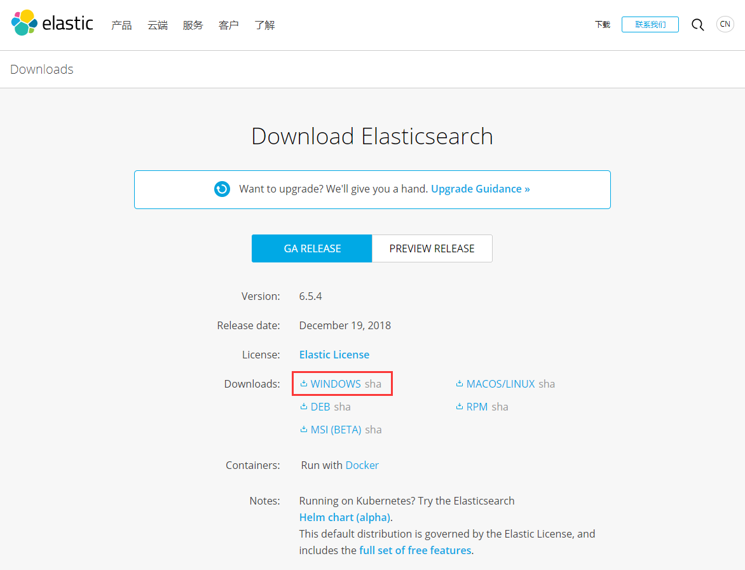Click the RPM package download icon
The height and width of the screenshot is (570, 745).
pyautogui.click(x=459, y=406)
